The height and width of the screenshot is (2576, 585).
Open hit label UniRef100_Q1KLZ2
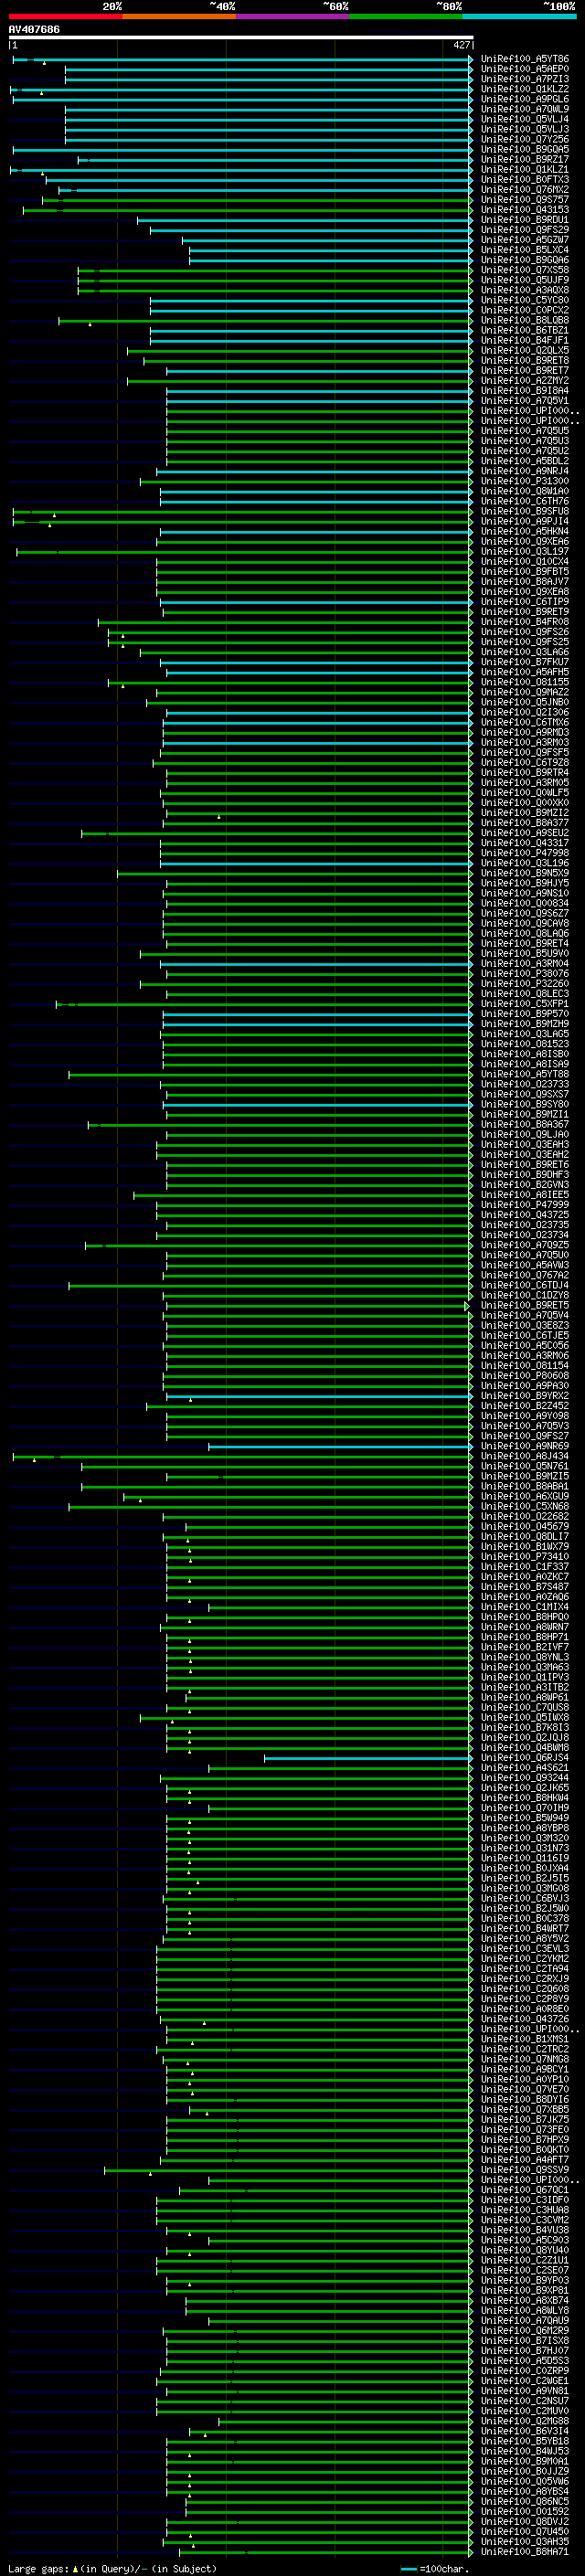(525, 89)
